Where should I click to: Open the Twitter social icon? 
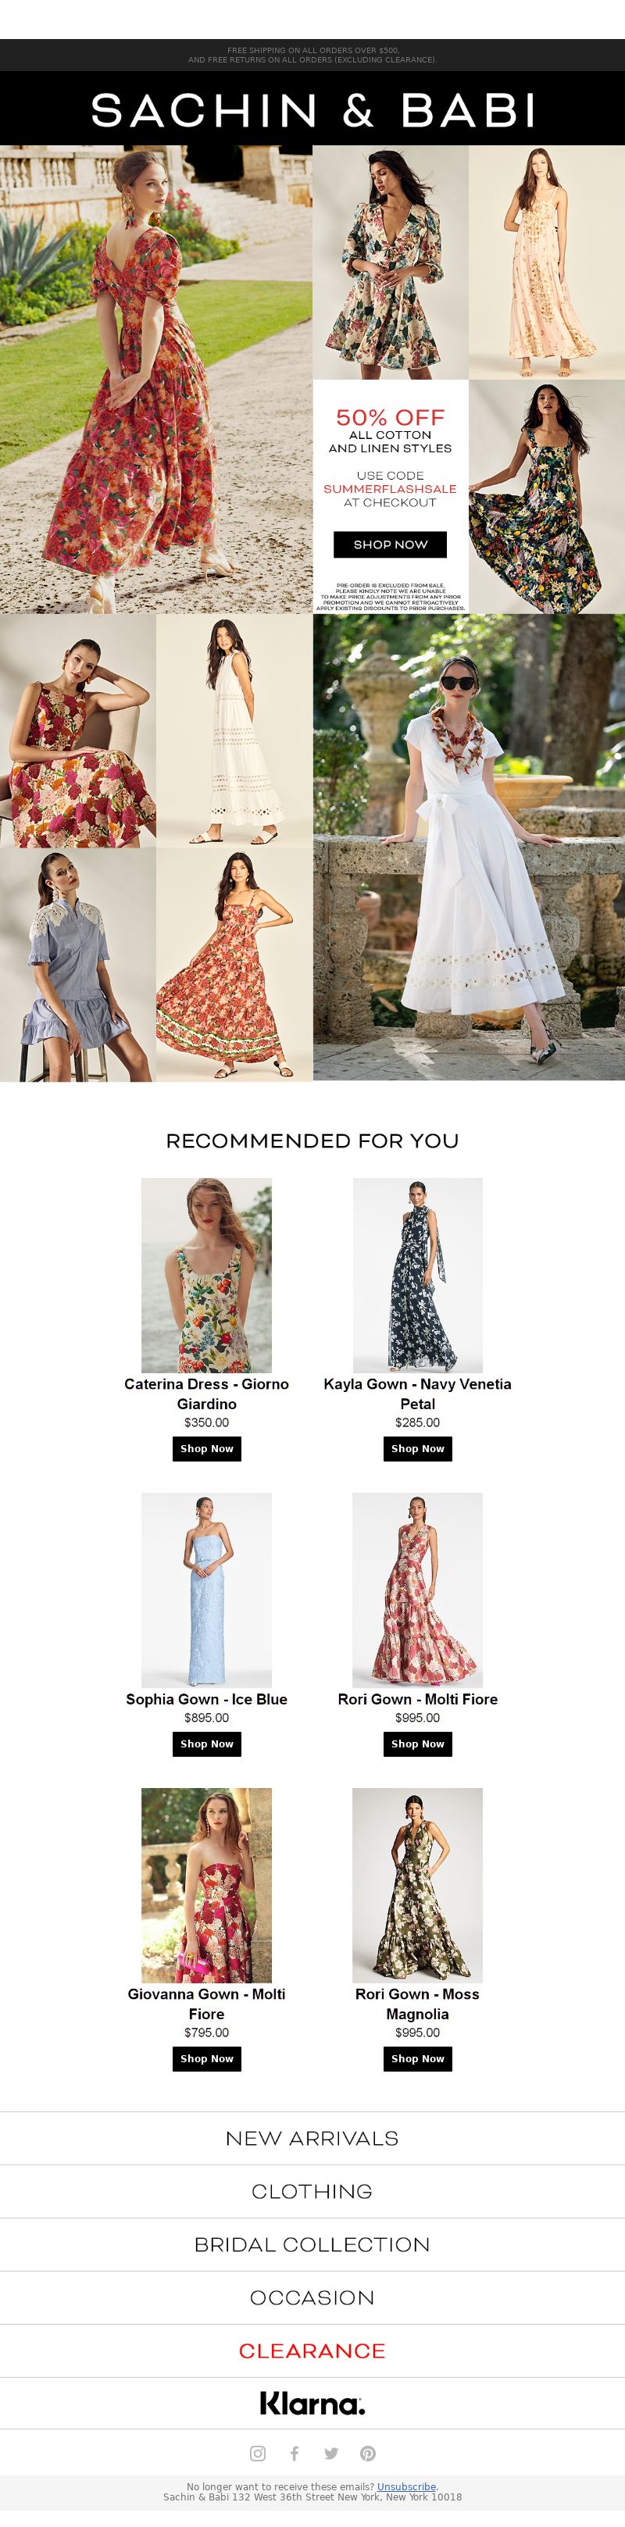tap(330, 2454)
